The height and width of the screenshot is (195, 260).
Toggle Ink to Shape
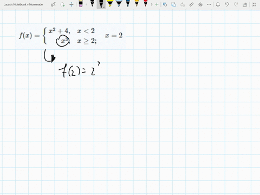173,4
